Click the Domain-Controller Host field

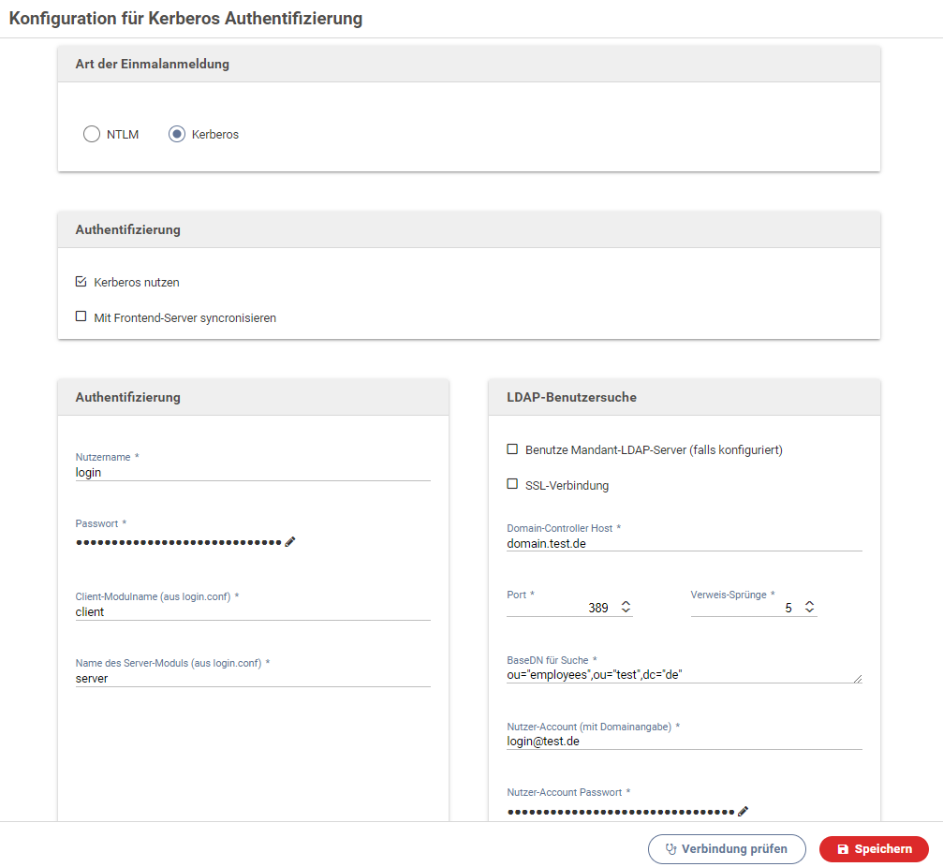click(x=684, y=543)
